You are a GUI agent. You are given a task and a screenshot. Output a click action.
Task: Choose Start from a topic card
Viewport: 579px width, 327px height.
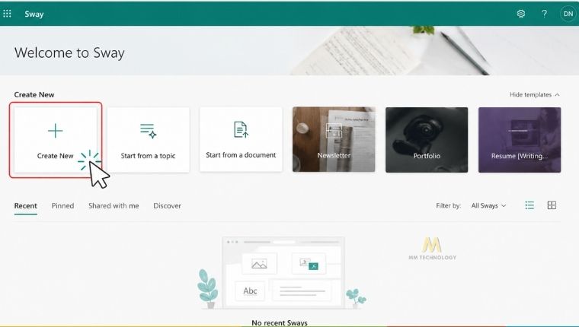[x=148, y=140]
